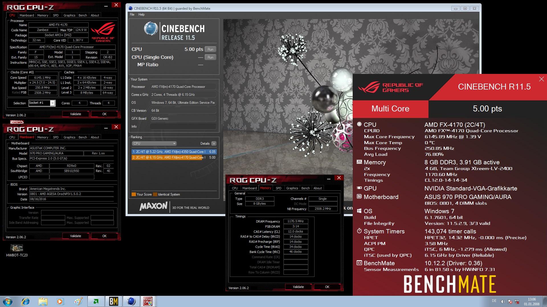Click NB Frequency value 2508.2 MHz
Viewport: 547px width, 307px height.
(x=323, y=209)
